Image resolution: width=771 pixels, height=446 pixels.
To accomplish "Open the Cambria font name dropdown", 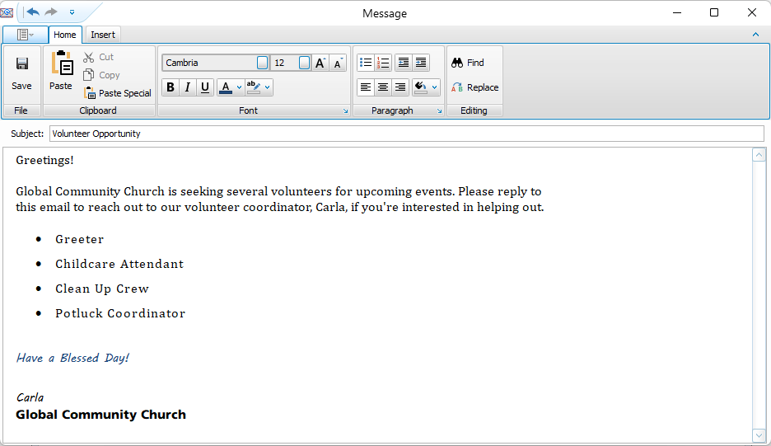I will [x=262, y=63].
